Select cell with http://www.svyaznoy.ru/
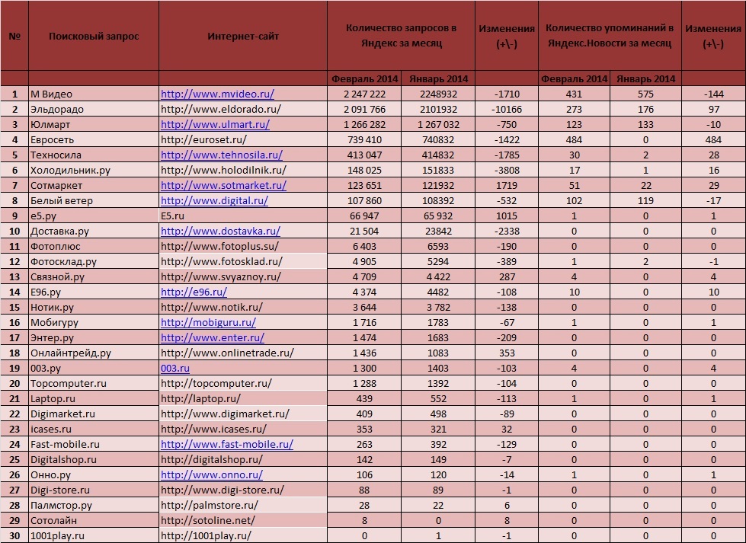 tap(243, 276)
